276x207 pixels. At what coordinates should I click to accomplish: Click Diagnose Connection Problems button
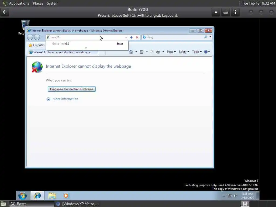[x=72, y=89]
